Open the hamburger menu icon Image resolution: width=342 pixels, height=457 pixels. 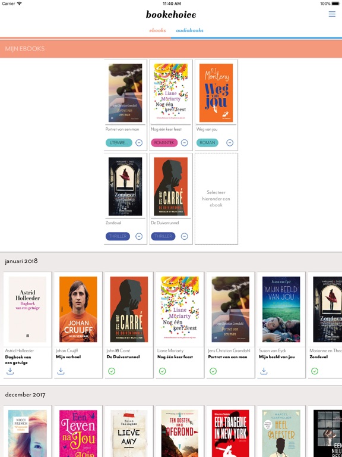[332, 14]
